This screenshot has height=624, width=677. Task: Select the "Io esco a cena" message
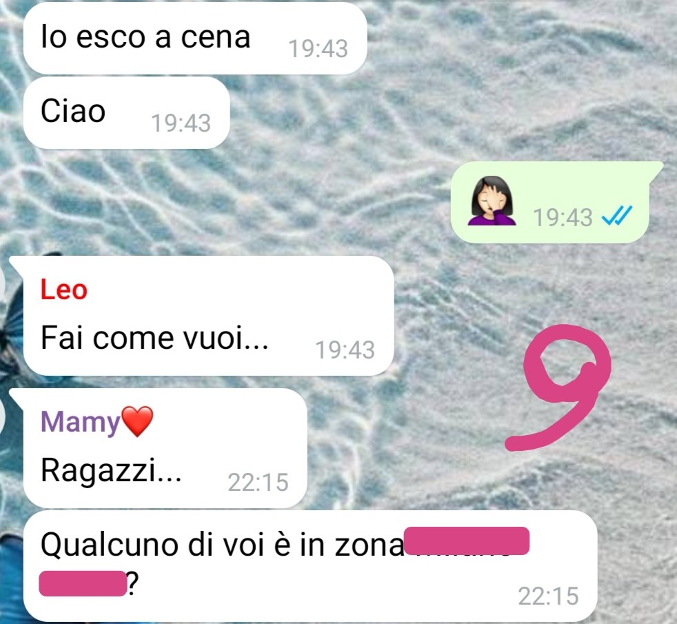195,38
